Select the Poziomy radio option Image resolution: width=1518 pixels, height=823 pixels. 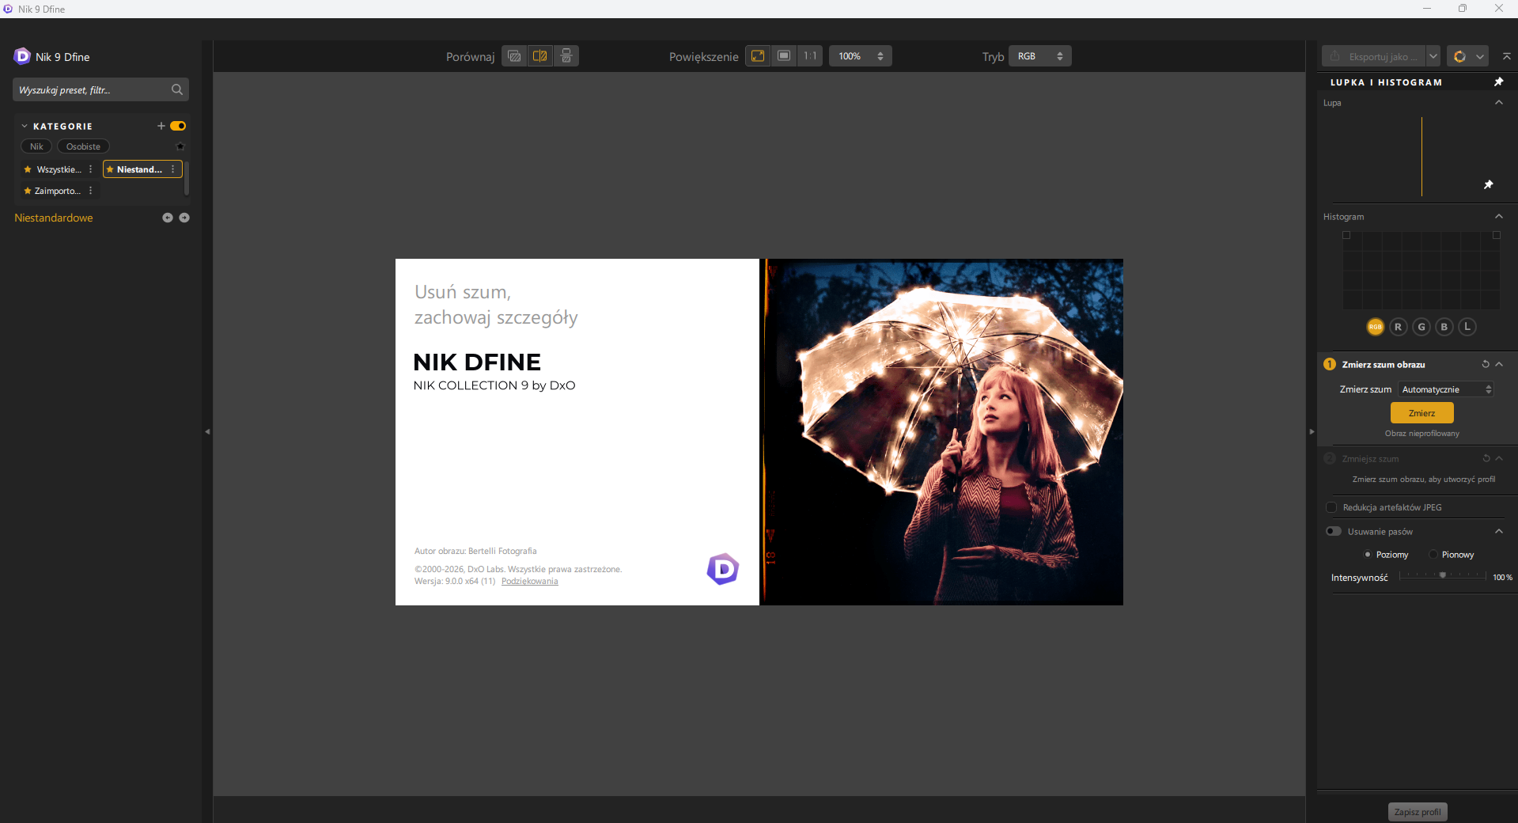[1368, 554]
